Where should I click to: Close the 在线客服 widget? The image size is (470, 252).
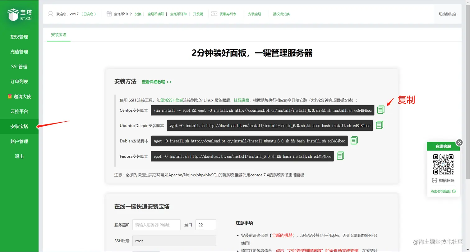point(459,142)
